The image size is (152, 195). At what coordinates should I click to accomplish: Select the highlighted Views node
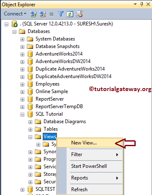tap(50, 137)
